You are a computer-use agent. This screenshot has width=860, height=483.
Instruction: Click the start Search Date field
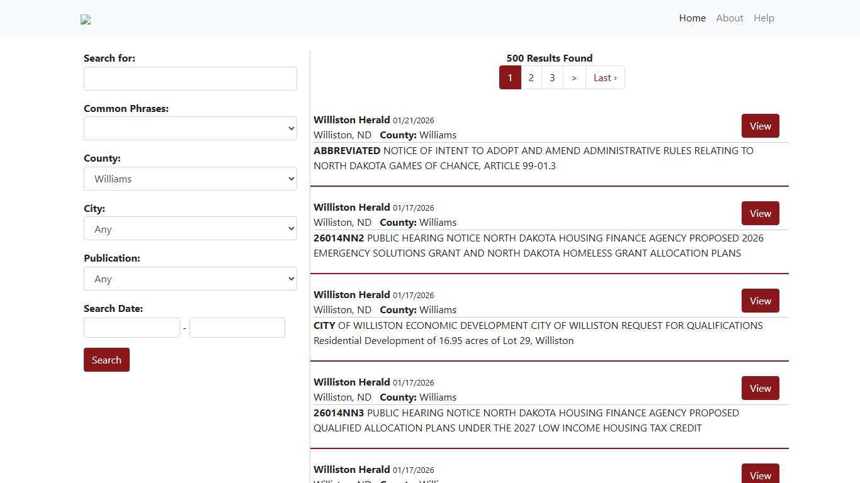point(132,327)
